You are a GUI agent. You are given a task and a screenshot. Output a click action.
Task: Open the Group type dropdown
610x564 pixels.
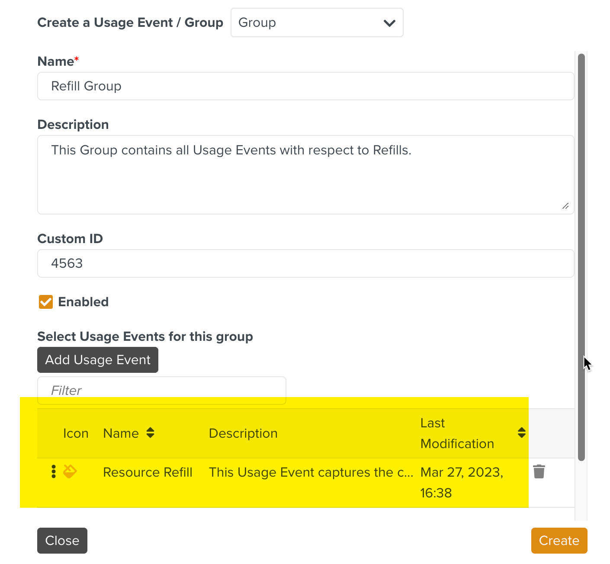point(317,22)
